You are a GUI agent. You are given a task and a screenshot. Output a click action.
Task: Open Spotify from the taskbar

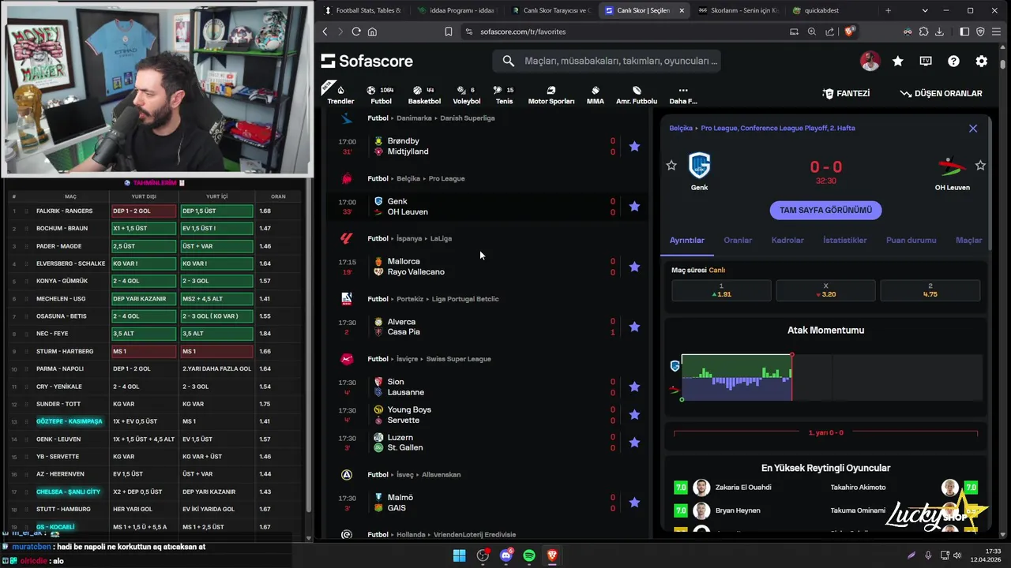click(x=529, y=555)
